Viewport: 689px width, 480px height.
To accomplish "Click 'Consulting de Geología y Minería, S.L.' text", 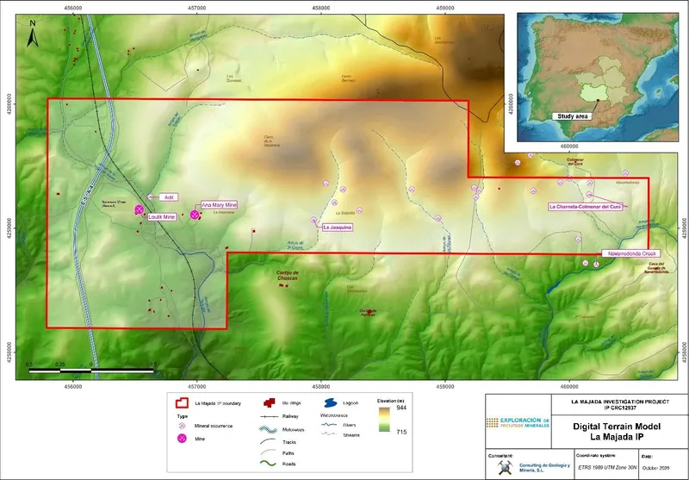I will pyautogui.click(x=544, y=468).
